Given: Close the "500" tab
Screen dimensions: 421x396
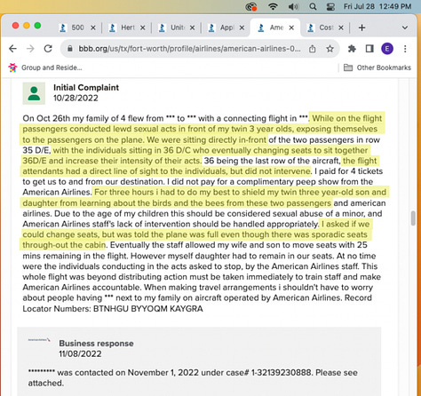Looking at the screenshot, I should (93, 28).
